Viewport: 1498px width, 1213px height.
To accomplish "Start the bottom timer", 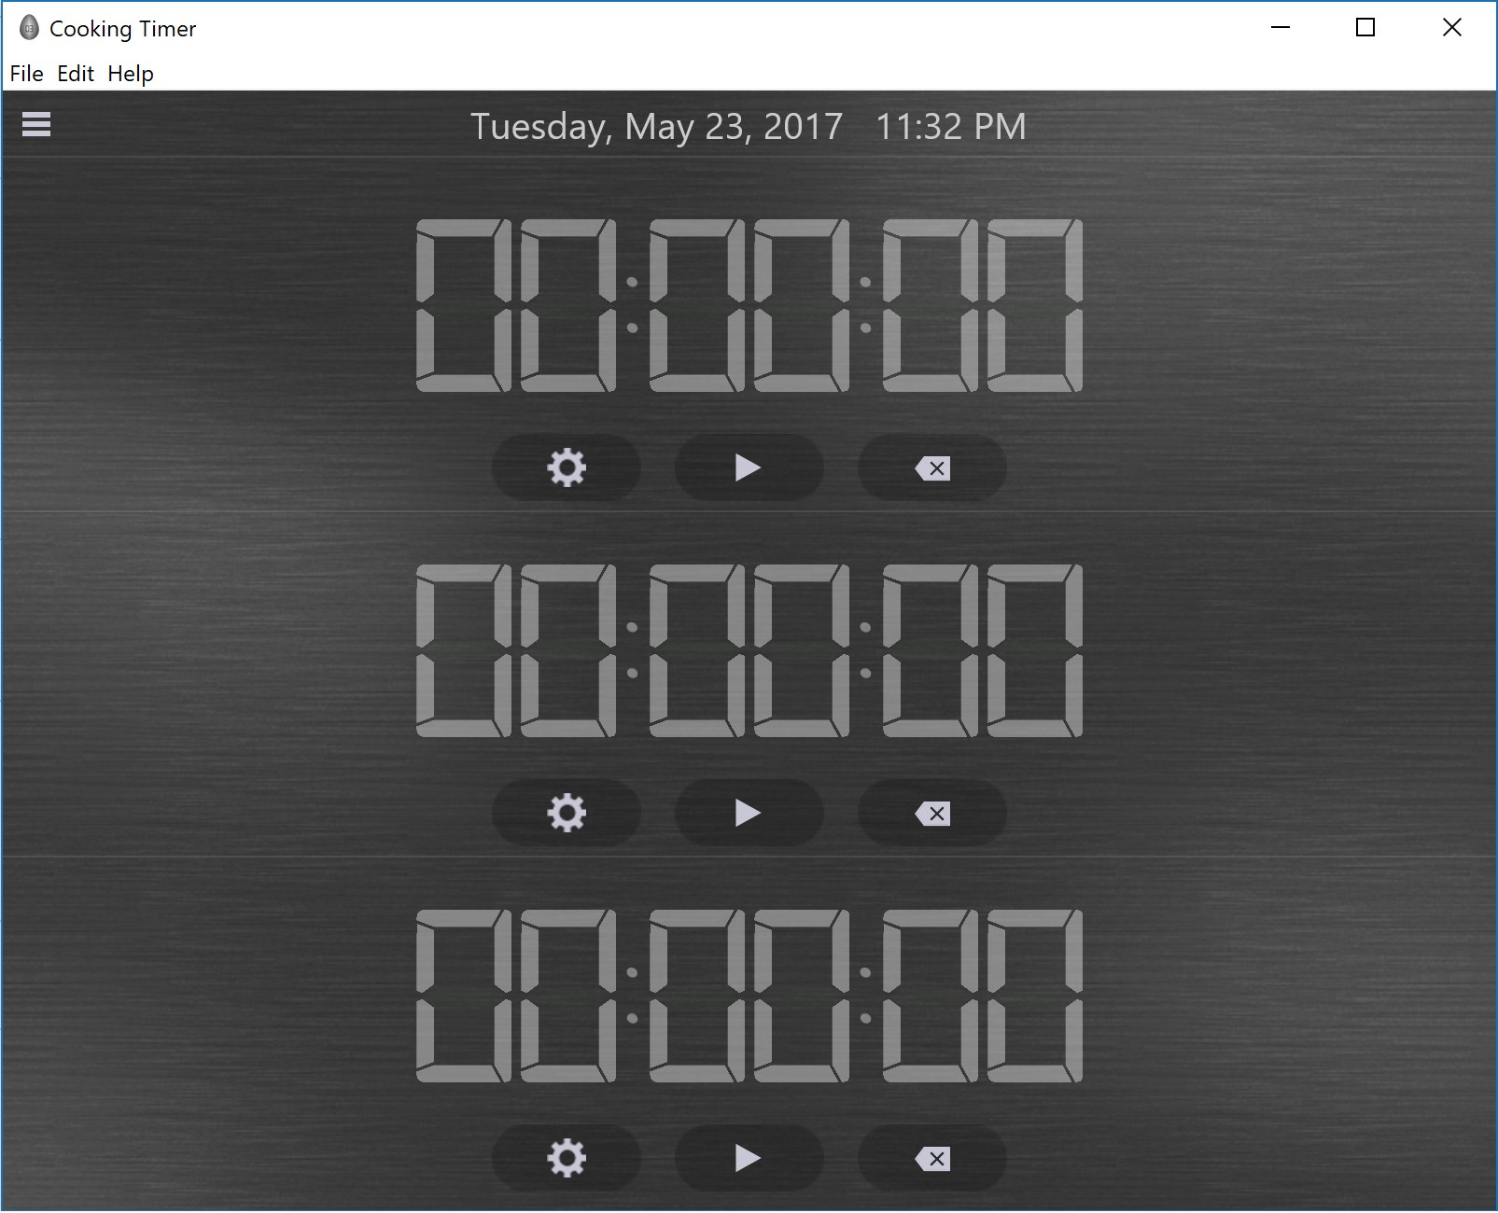I will 748,1158.
